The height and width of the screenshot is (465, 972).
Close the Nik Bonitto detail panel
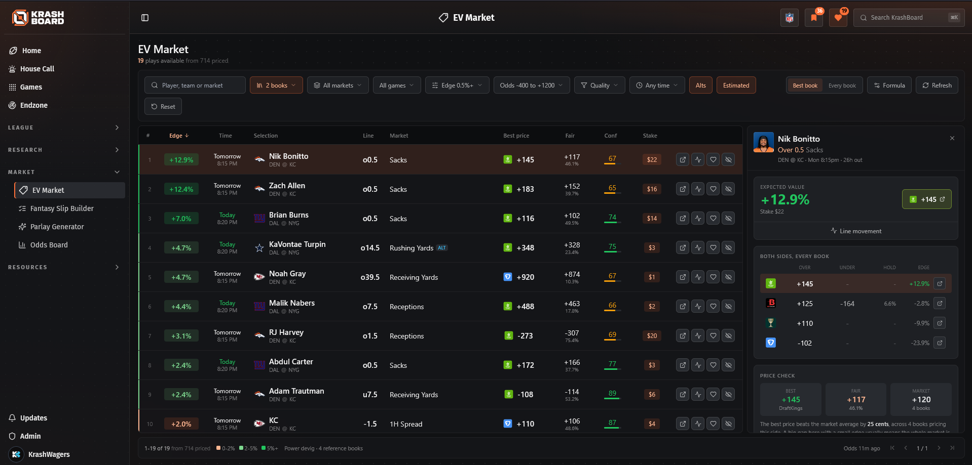pyautogui.click(x=952, y=138)
